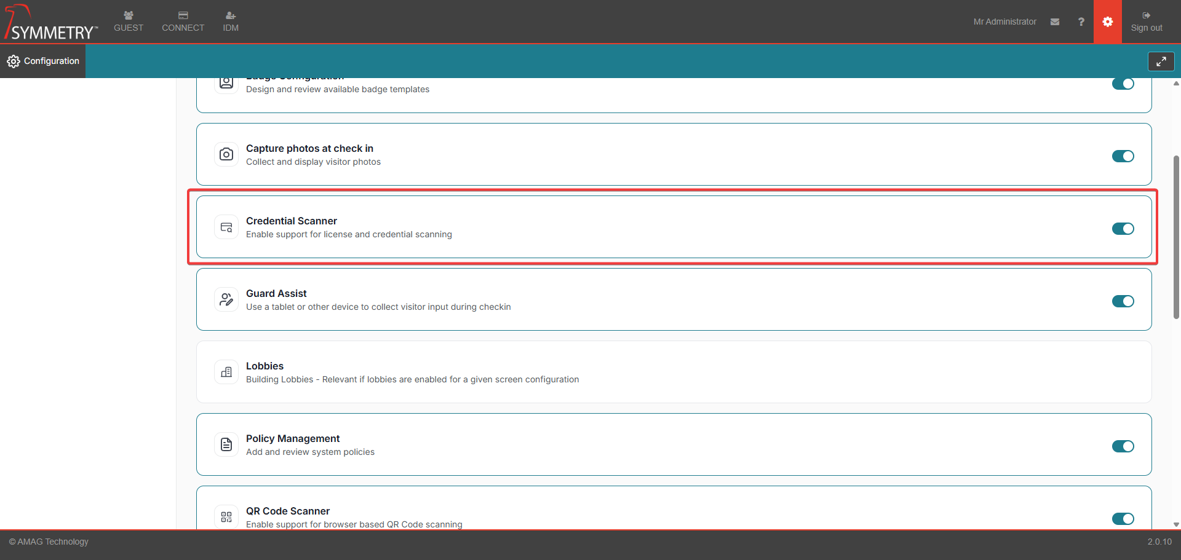This screenshot has width=1181, height=560.
Task: Expand view with fullscreen arrows button
Action: pyautogui.click(x=1161, y=61)
